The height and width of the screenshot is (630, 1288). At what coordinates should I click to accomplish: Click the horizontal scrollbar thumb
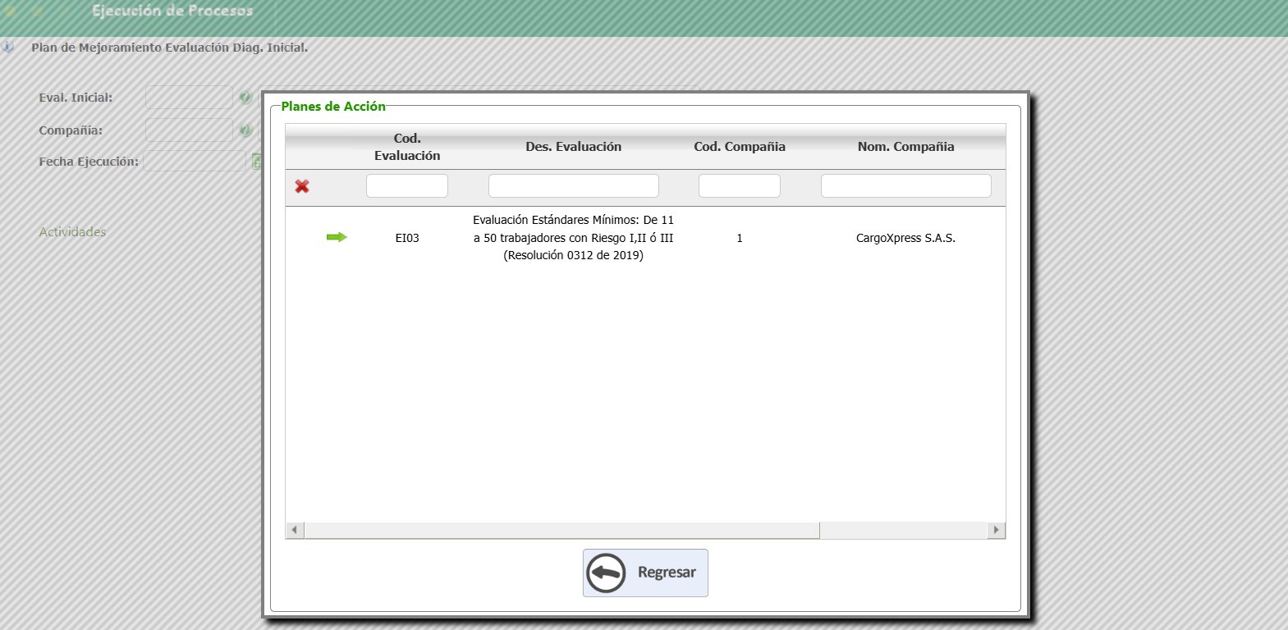coord(561,530)
